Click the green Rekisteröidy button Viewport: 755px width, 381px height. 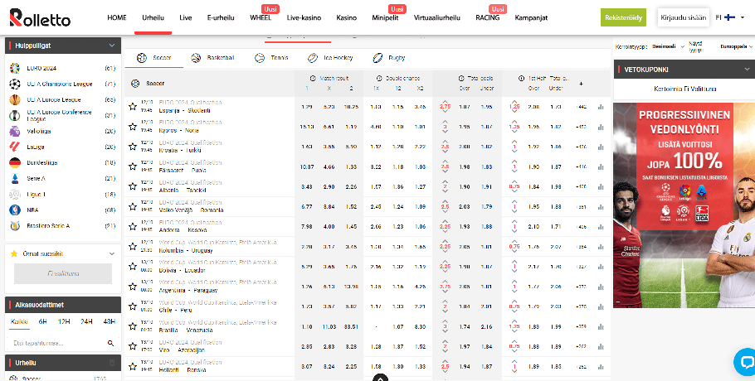pyautogui.click(x=623, y=17)
